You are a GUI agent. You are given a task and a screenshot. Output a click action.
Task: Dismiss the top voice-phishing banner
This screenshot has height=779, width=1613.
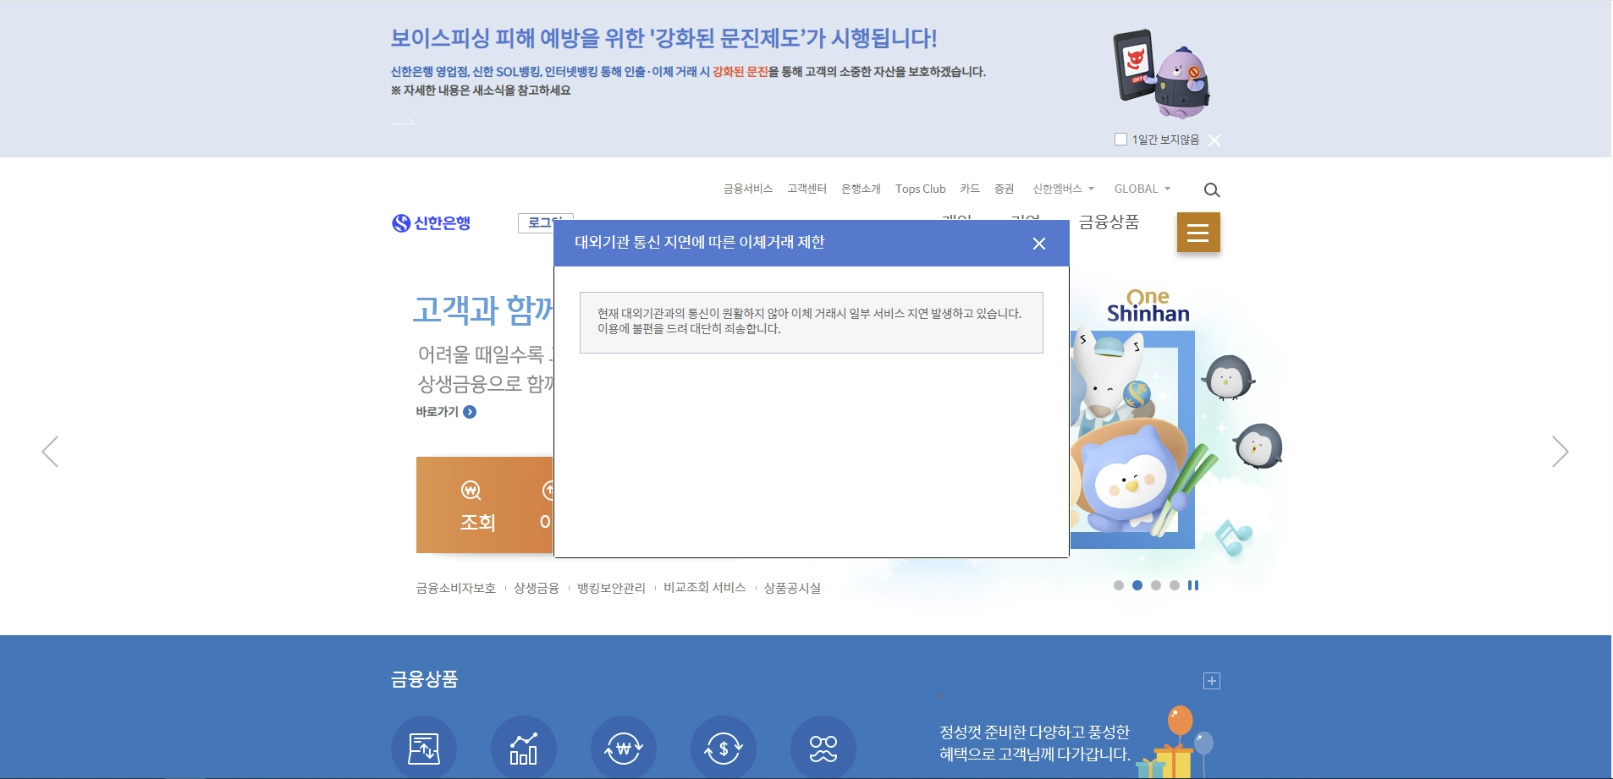[1214, 140]
